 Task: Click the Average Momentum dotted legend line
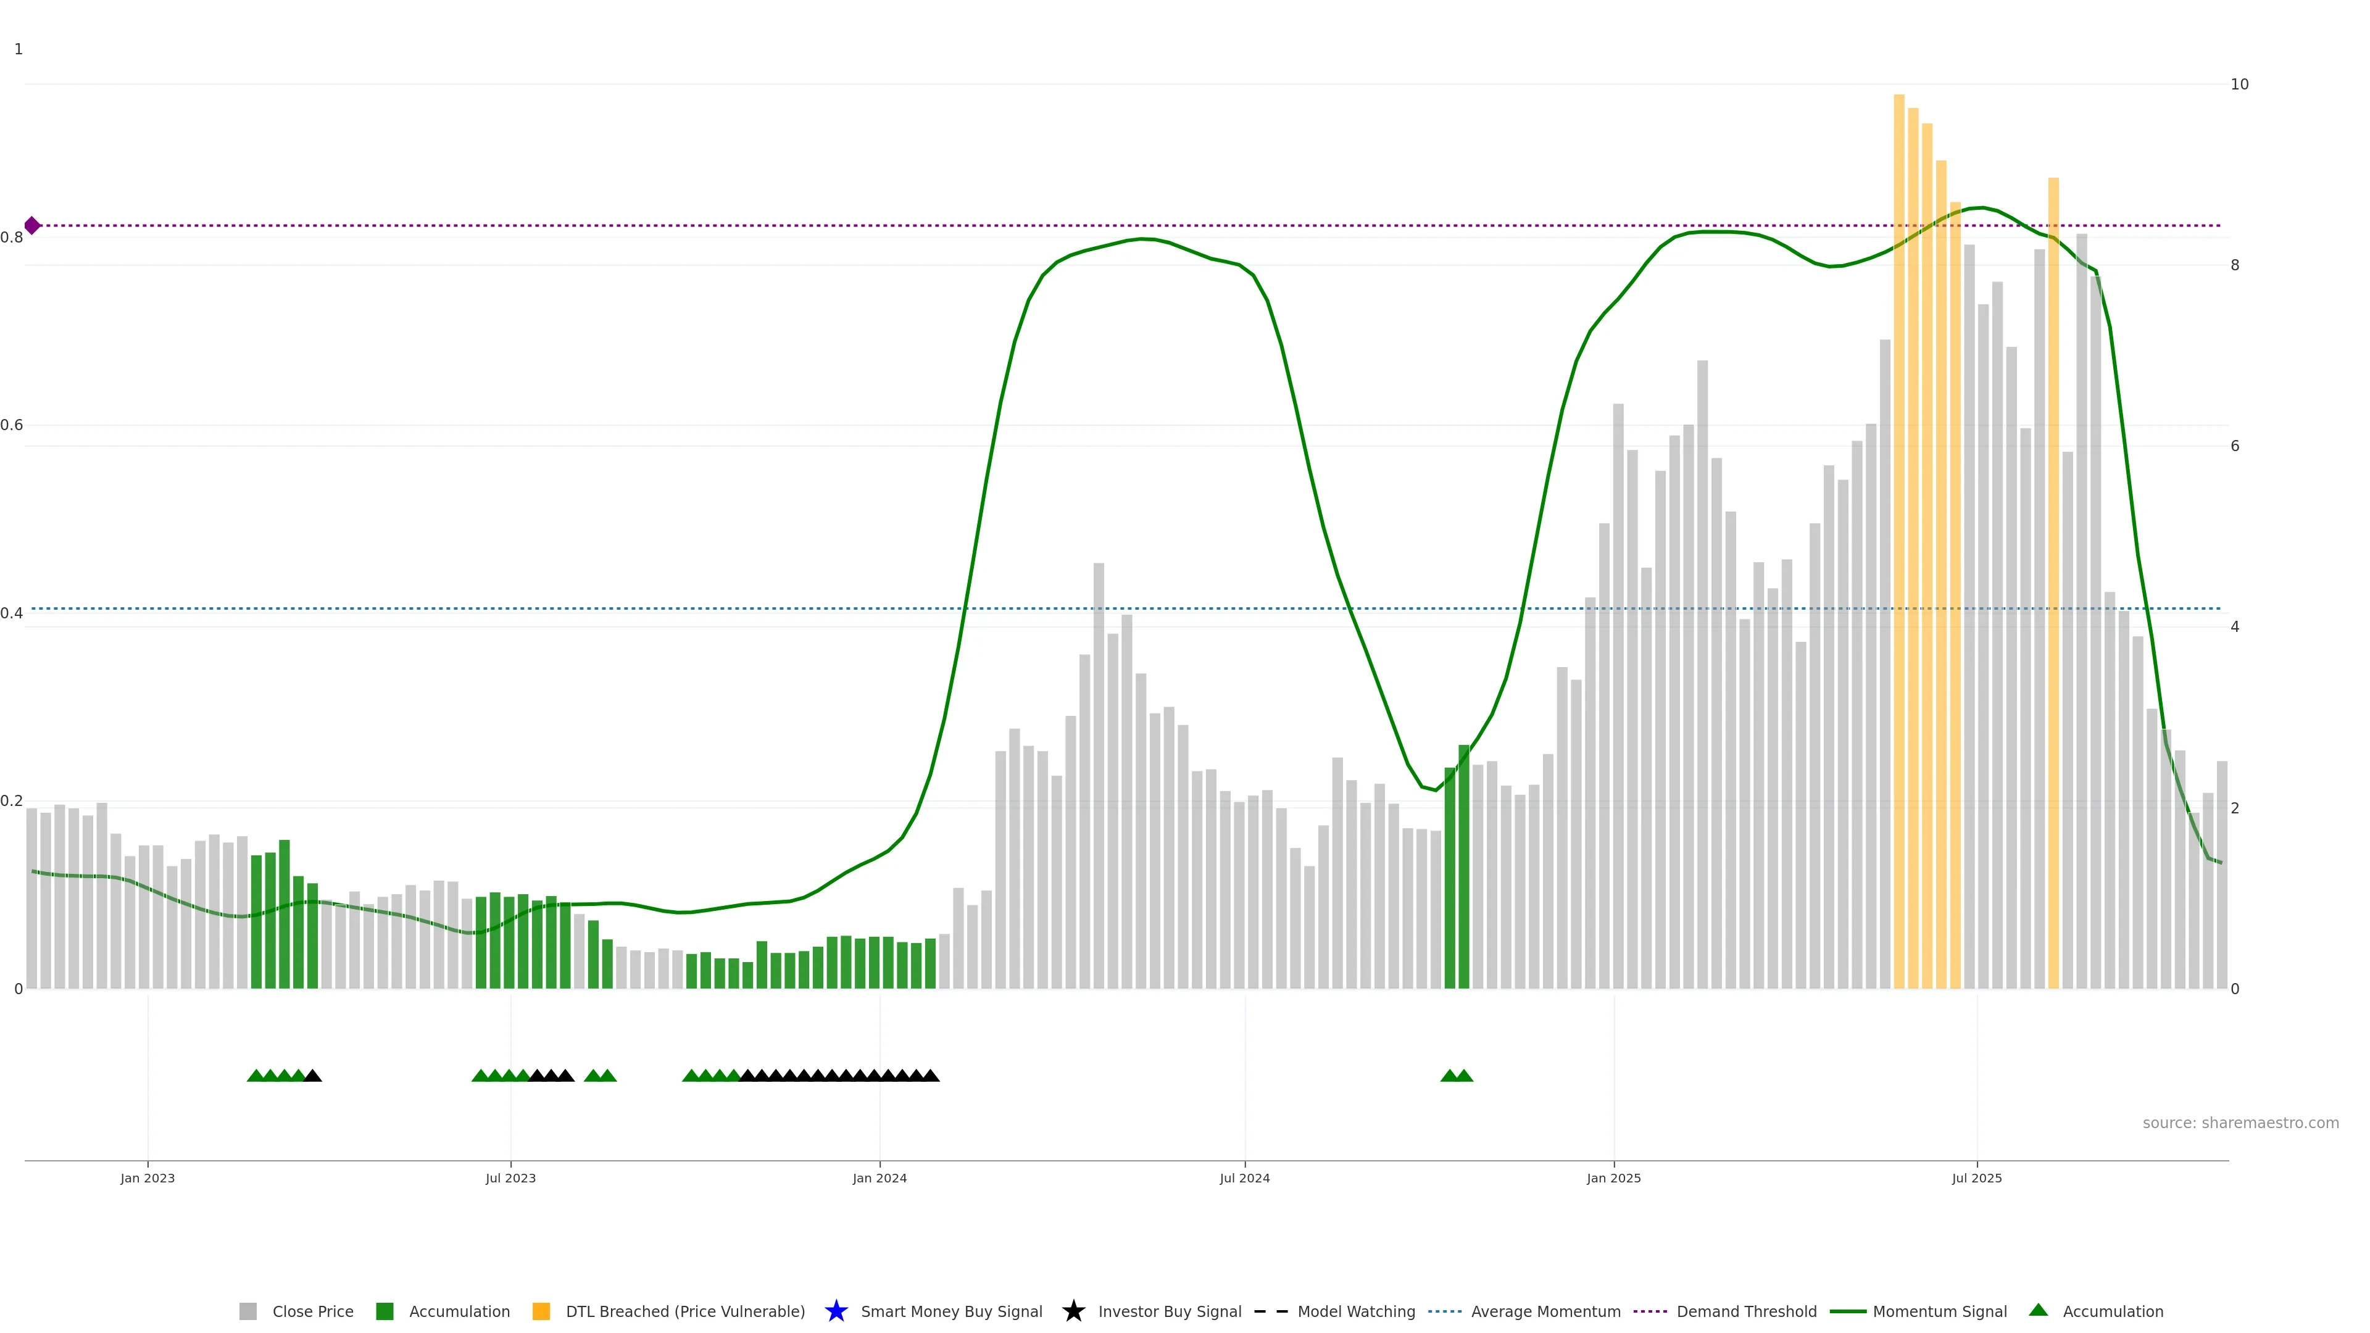click(x=1444, y=1311)
